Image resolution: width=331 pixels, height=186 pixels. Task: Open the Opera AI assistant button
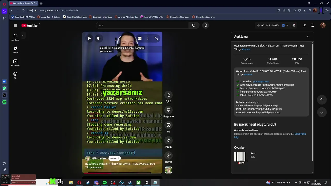(327, 10)
